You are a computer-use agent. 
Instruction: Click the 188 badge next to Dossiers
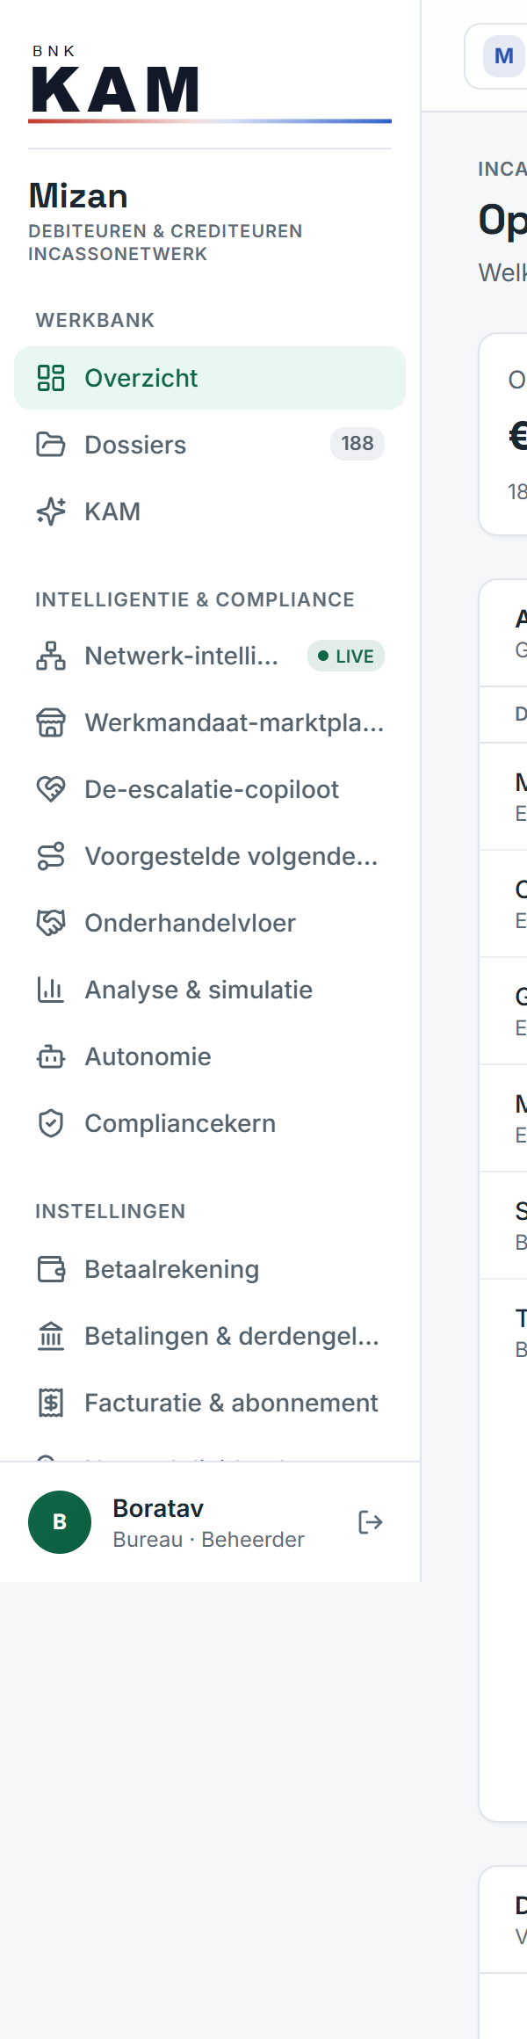(357, 444)
